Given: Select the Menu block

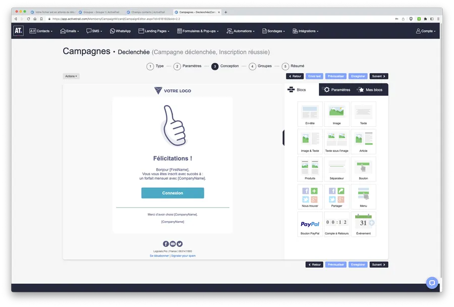Looking at the screenshot, I should 363,197.
